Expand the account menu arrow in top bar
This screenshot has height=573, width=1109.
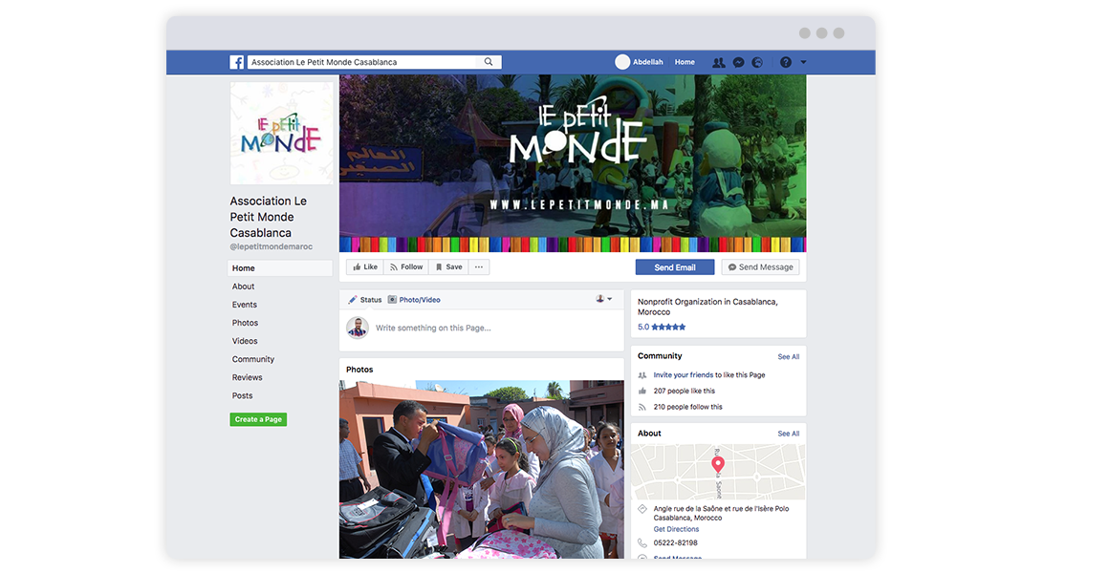click(803, 62)
